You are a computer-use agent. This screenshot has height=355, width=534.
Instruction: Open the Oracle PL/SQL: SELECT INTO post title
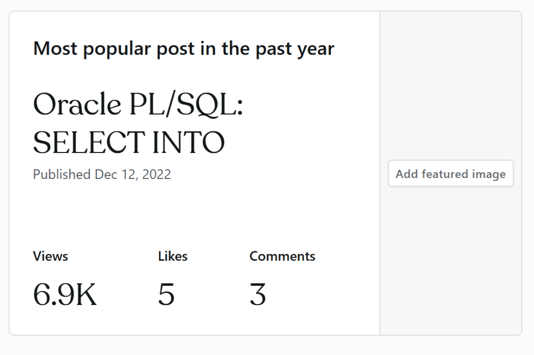tap(138, 123)
